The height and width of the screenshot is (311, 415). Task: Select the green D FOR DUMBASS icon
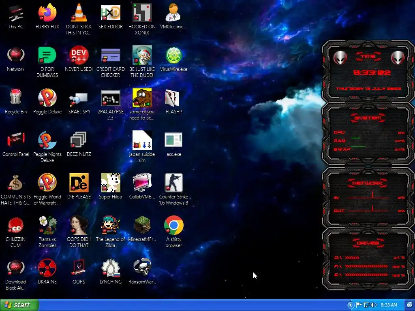tap(47, 55)
